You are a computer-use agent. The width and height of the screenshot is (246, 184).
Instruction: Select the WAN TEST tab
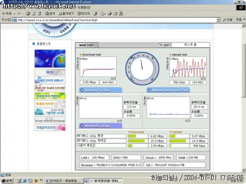[87, 45]
